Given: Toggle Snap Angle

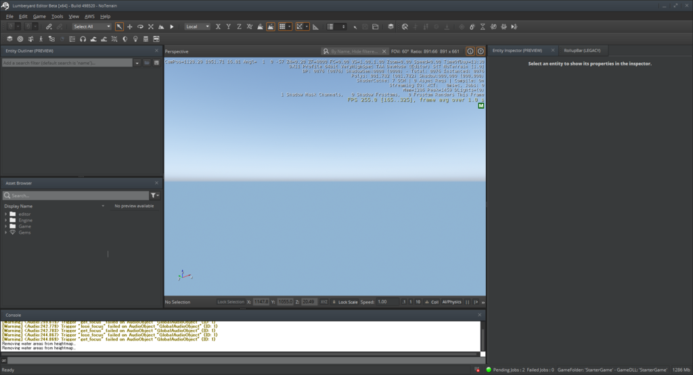Looking at the screenshot, I should pos(300,27).
